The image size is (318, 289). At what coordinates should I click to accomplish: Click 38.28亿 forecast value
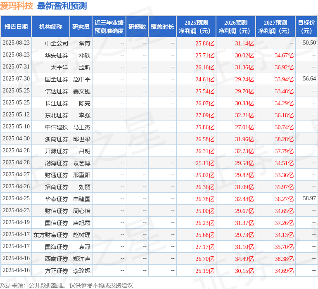pos(284,139)
